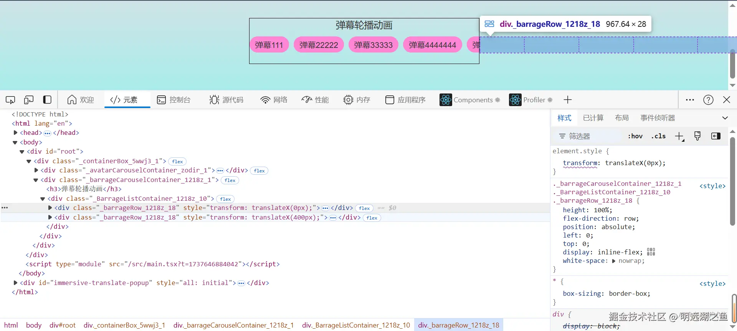Open the 性能 performance tab
Viewport: 737px width, 331px height.
tap(315, 100)
